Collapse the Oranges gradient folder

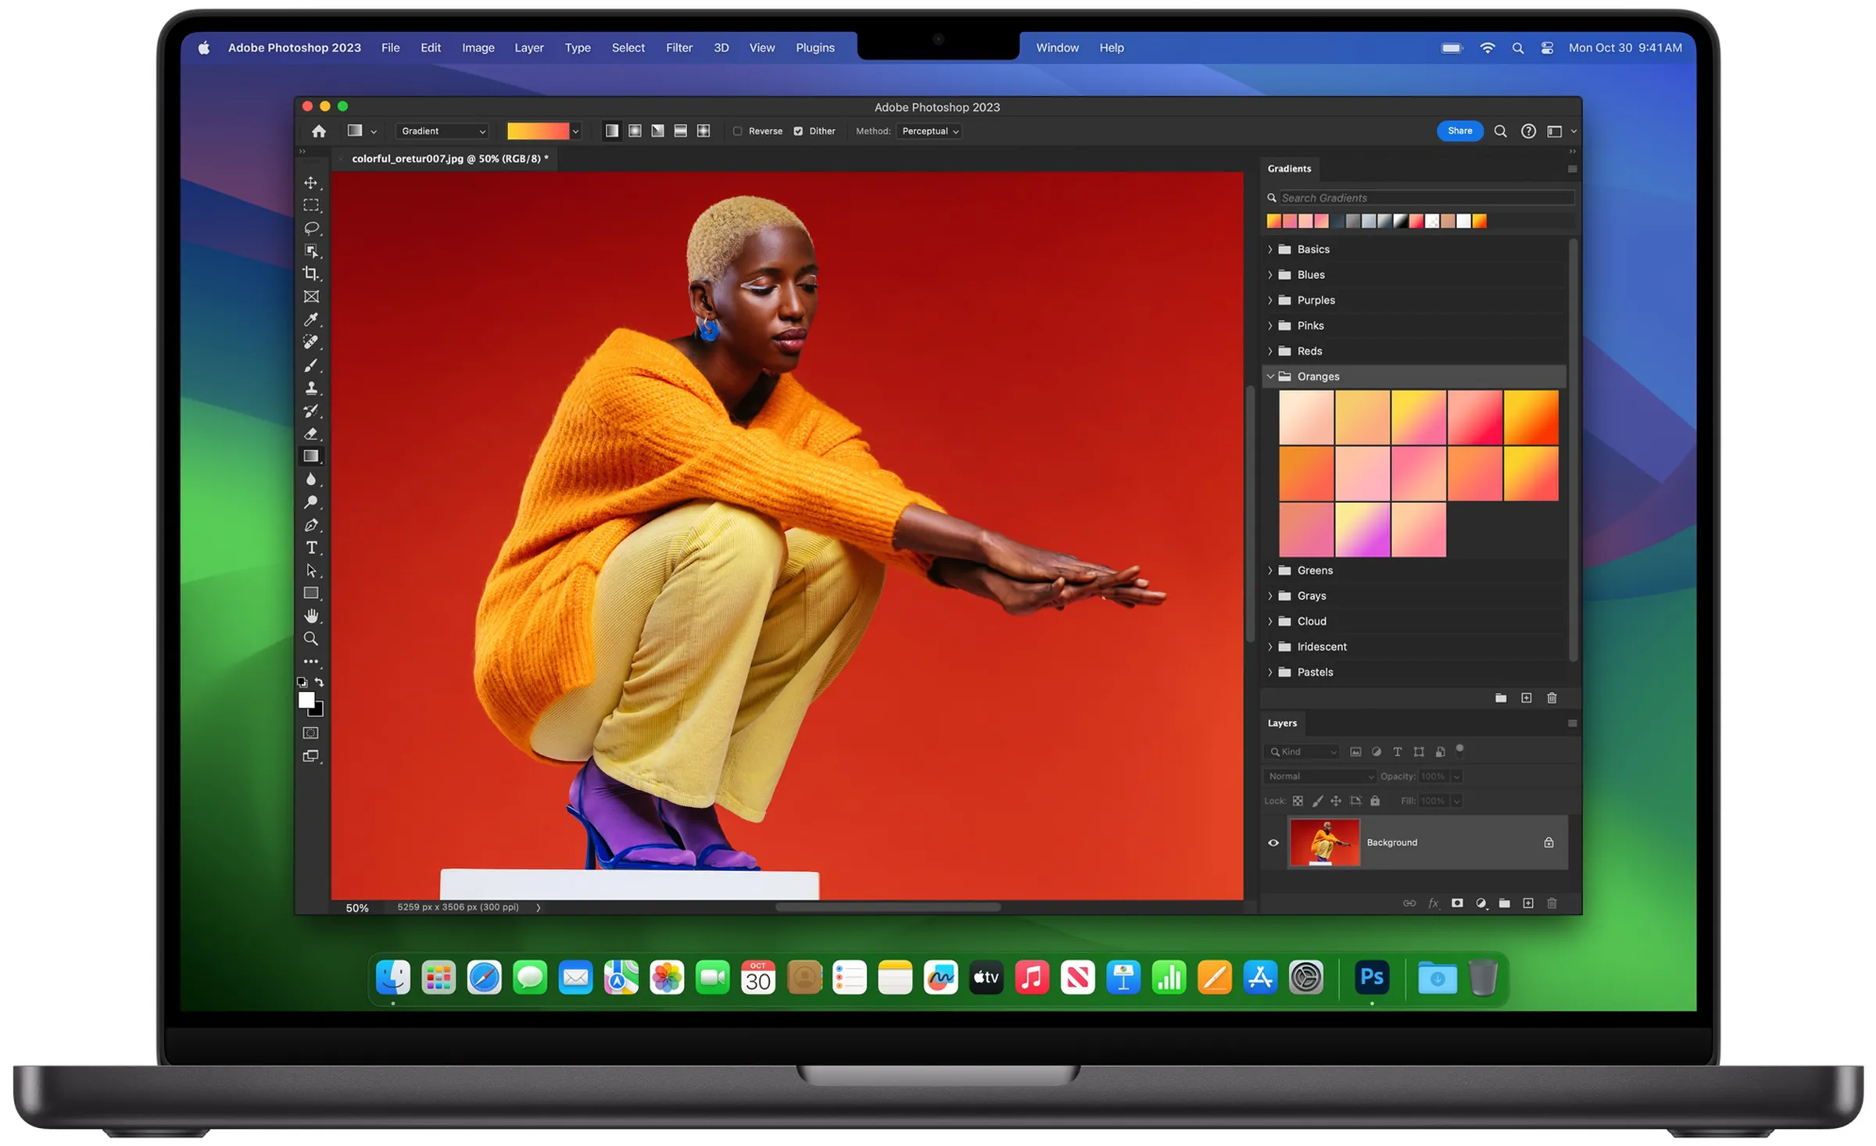pyautogui.click(x=1270, y=377)
